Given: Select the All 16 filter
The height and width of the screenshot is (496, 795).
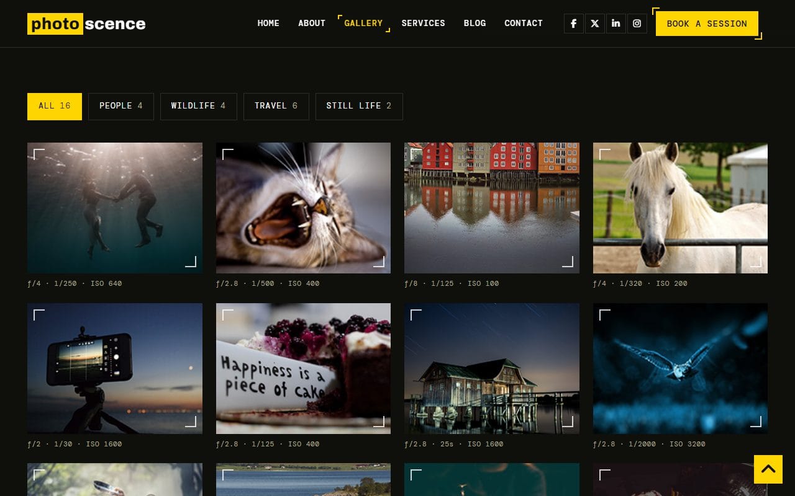Looking at the screenshot, I should pos(55,106).
